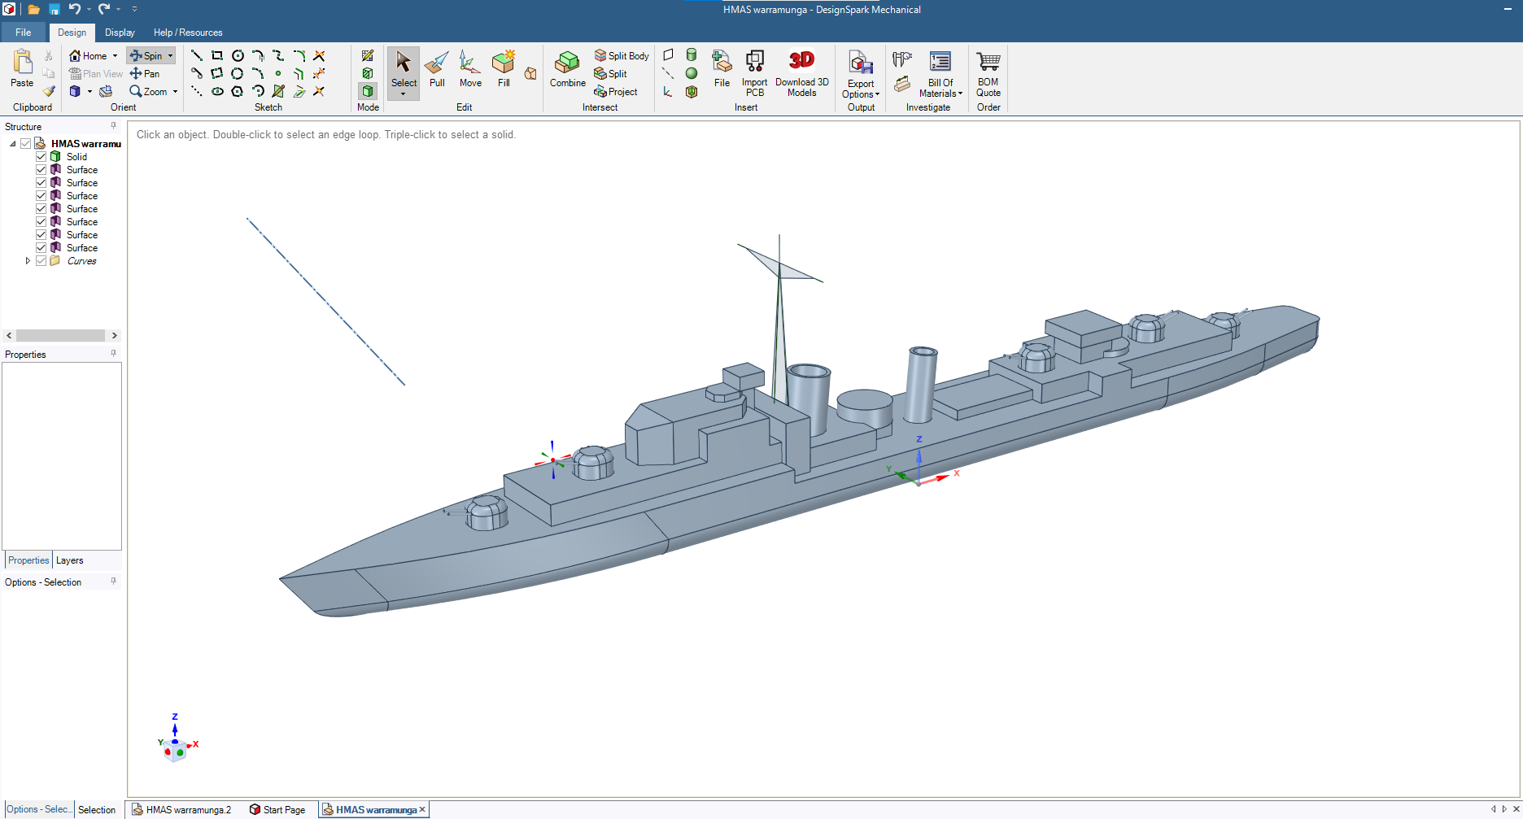Expand the Curves folder in Structure tree
Image resolution: width=1523 pixels, height=819 pixels.
(x=28, y=261)
